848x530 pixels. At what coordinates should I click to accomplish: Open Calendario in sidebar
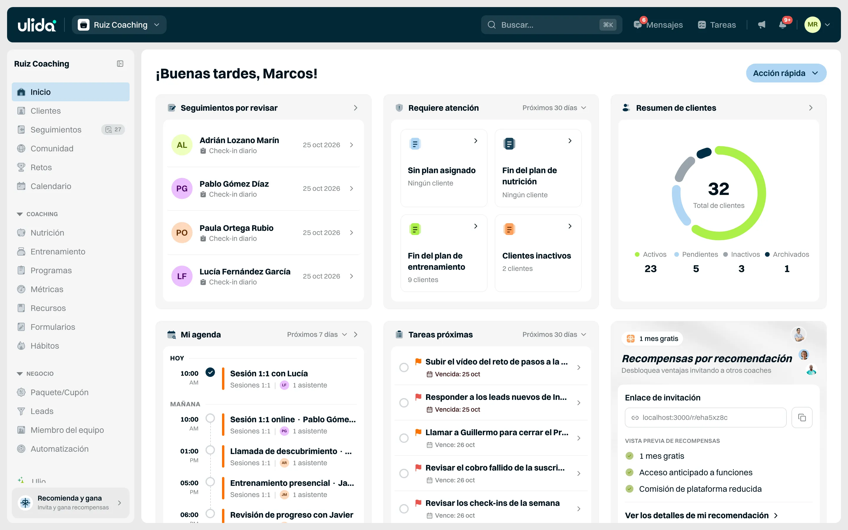(x=70, y=186)
